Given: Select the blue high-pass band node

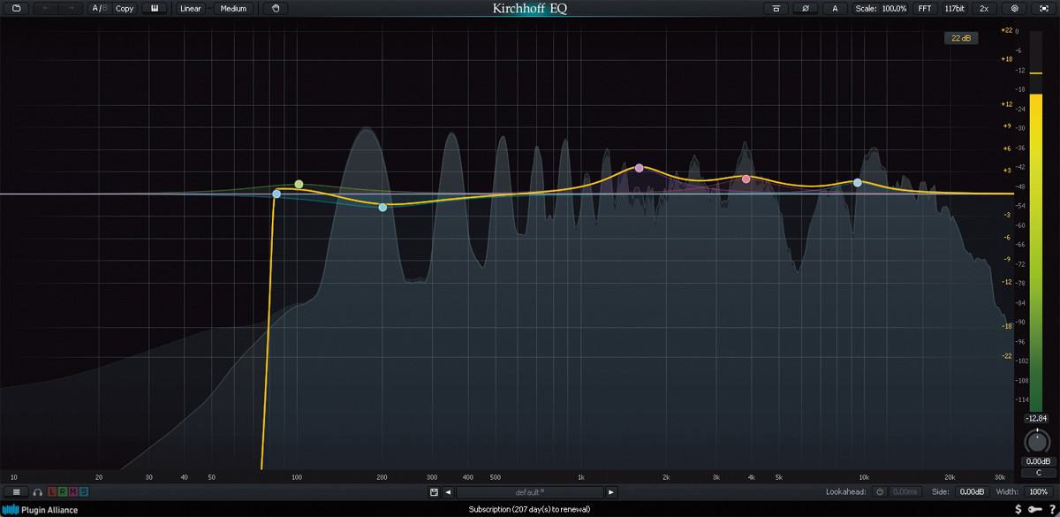Looking at the screenshot, I should click(x=276, y=194).
